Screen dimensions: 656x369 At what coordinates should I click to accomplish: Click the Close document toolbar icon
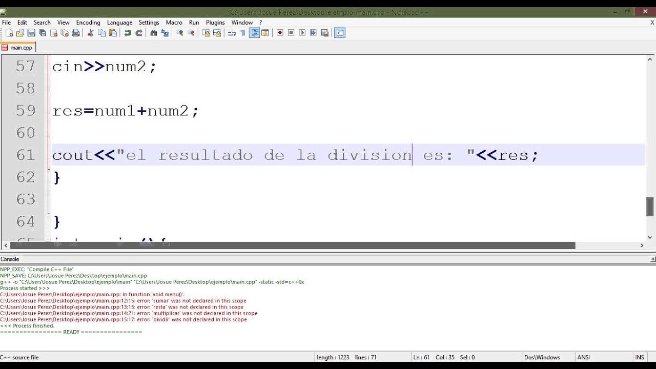pyautogui.click(x=54, y=33)
